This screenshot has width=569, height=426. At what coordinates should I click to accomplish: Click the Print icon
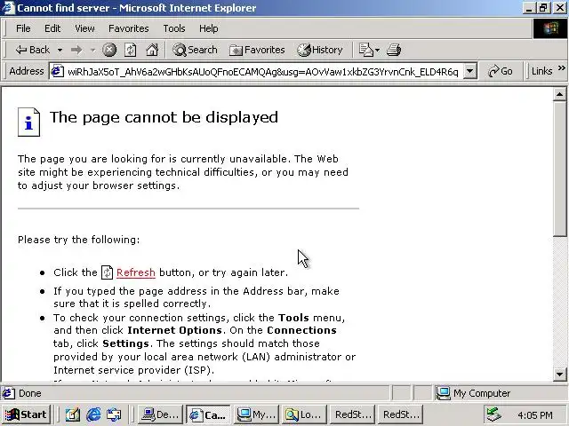pyautogui.click(x=394, y=50)
